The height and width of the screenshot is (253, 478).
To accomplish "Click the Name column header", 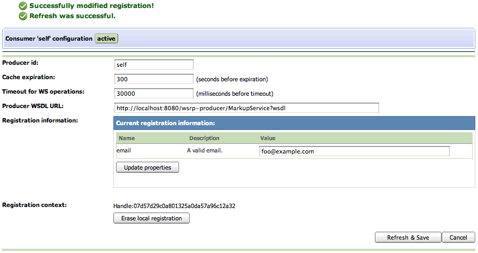I will pyautogui.click(x=127, y=139).
